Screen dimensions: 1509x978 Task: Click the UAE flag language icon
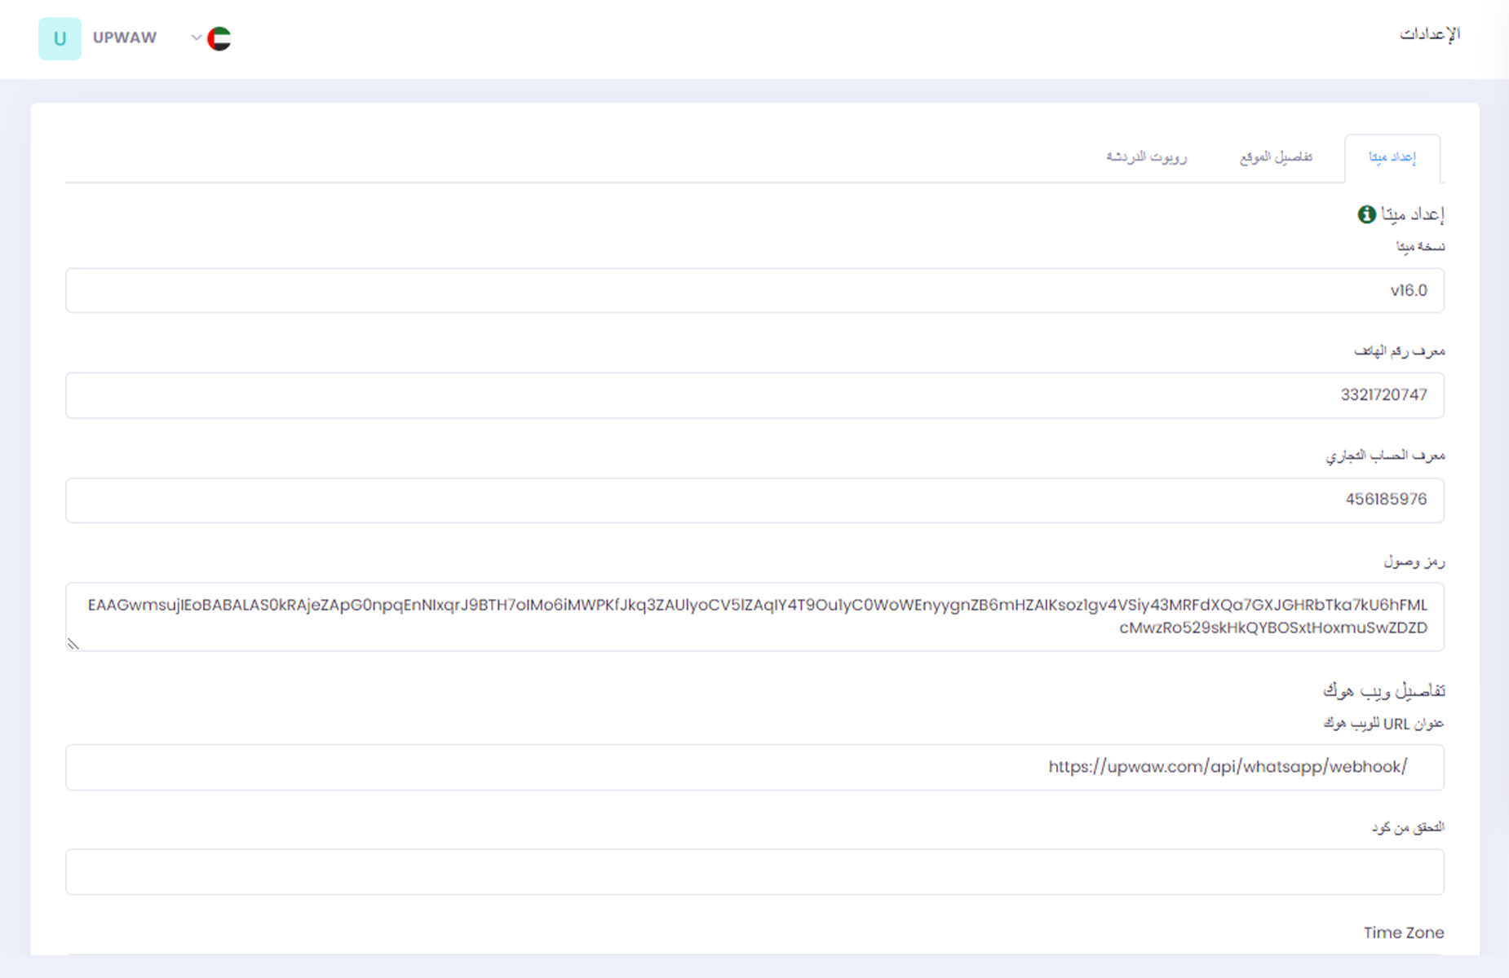[219, 38]
